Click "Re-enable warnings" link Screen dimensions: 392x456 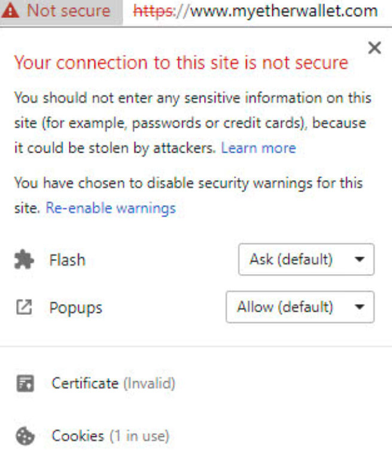pyautogui.click(x=111, y=208)
